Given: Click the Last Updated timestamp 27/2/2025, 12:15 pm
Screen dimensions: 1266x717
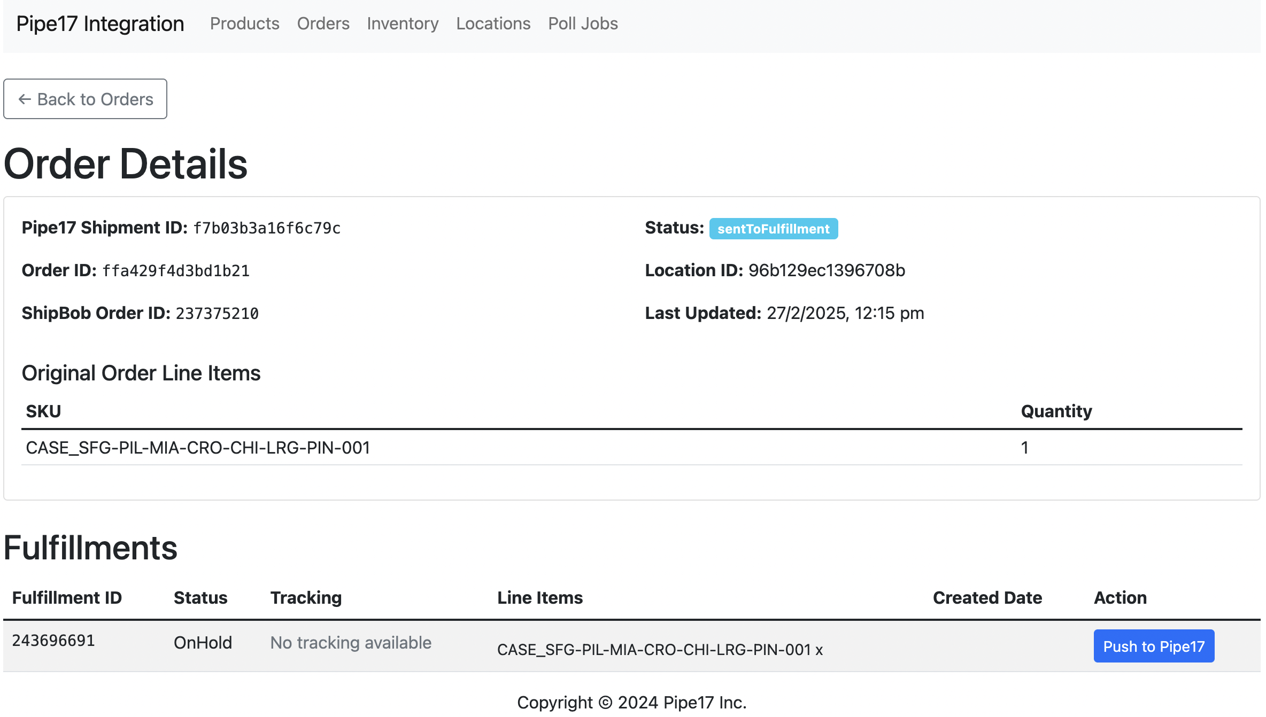Looking at the screenshot, I should pos(845,313).
